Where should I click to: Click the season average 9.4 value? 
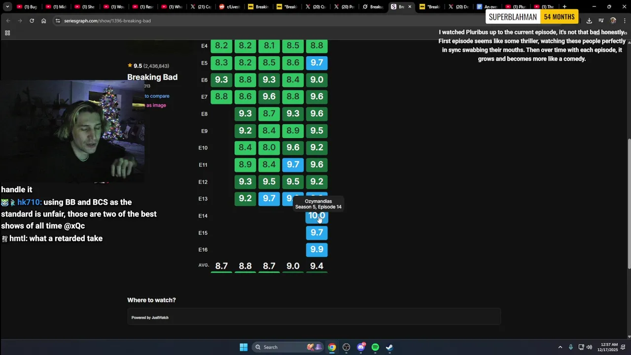(316, 266)
